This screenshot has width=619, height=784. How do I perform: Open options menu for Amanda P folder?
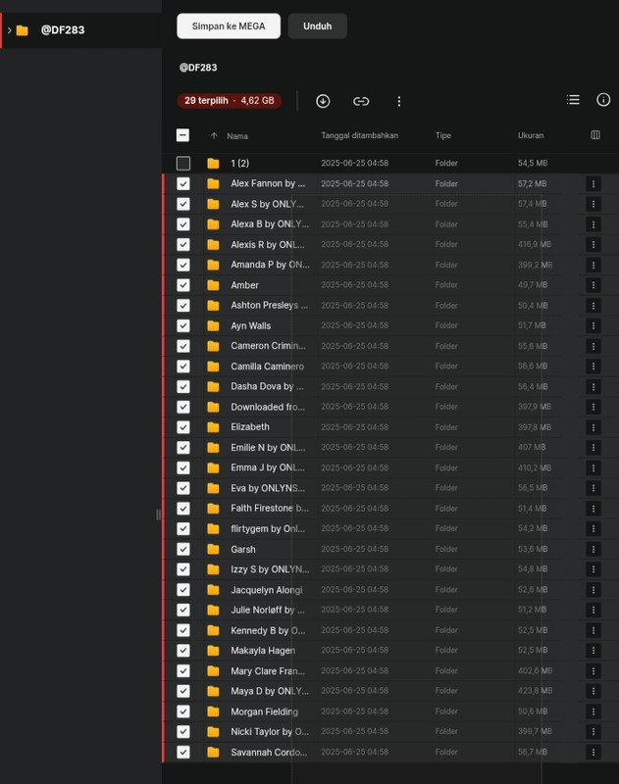pyautogui.click(x=593, y=265)
